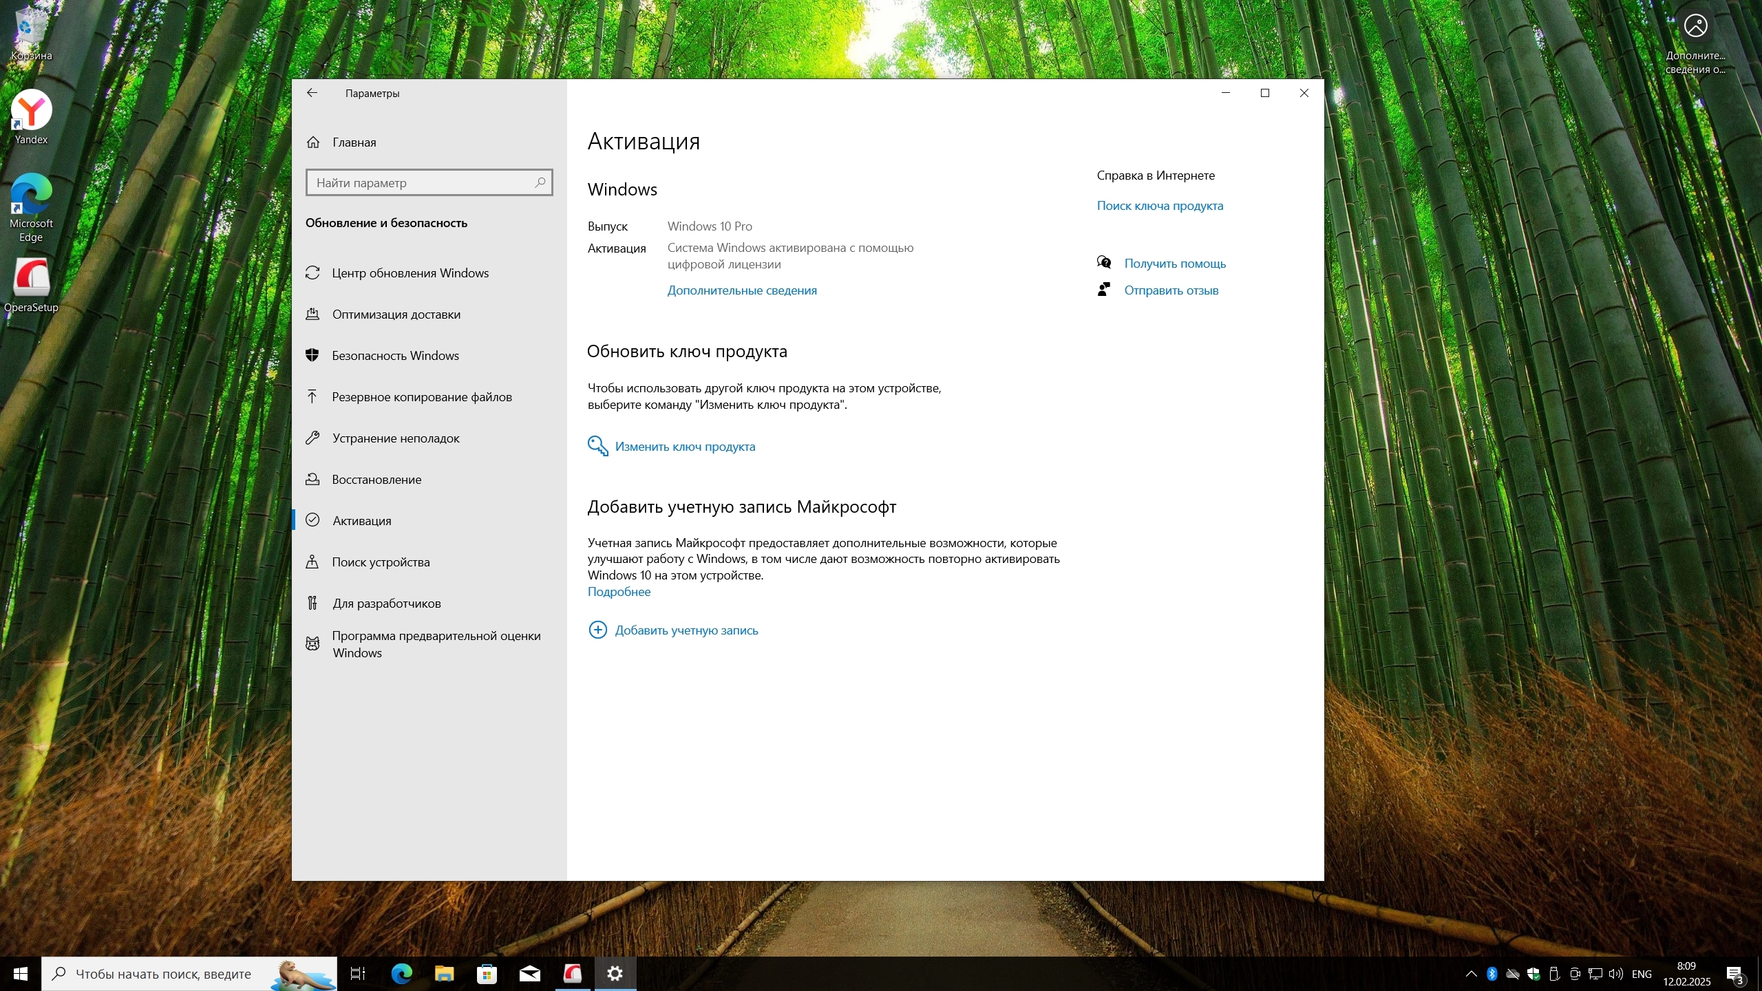Click Дополнительные сведения link
This screenshot has height=991, width=1762.
[x=742, y=290]
